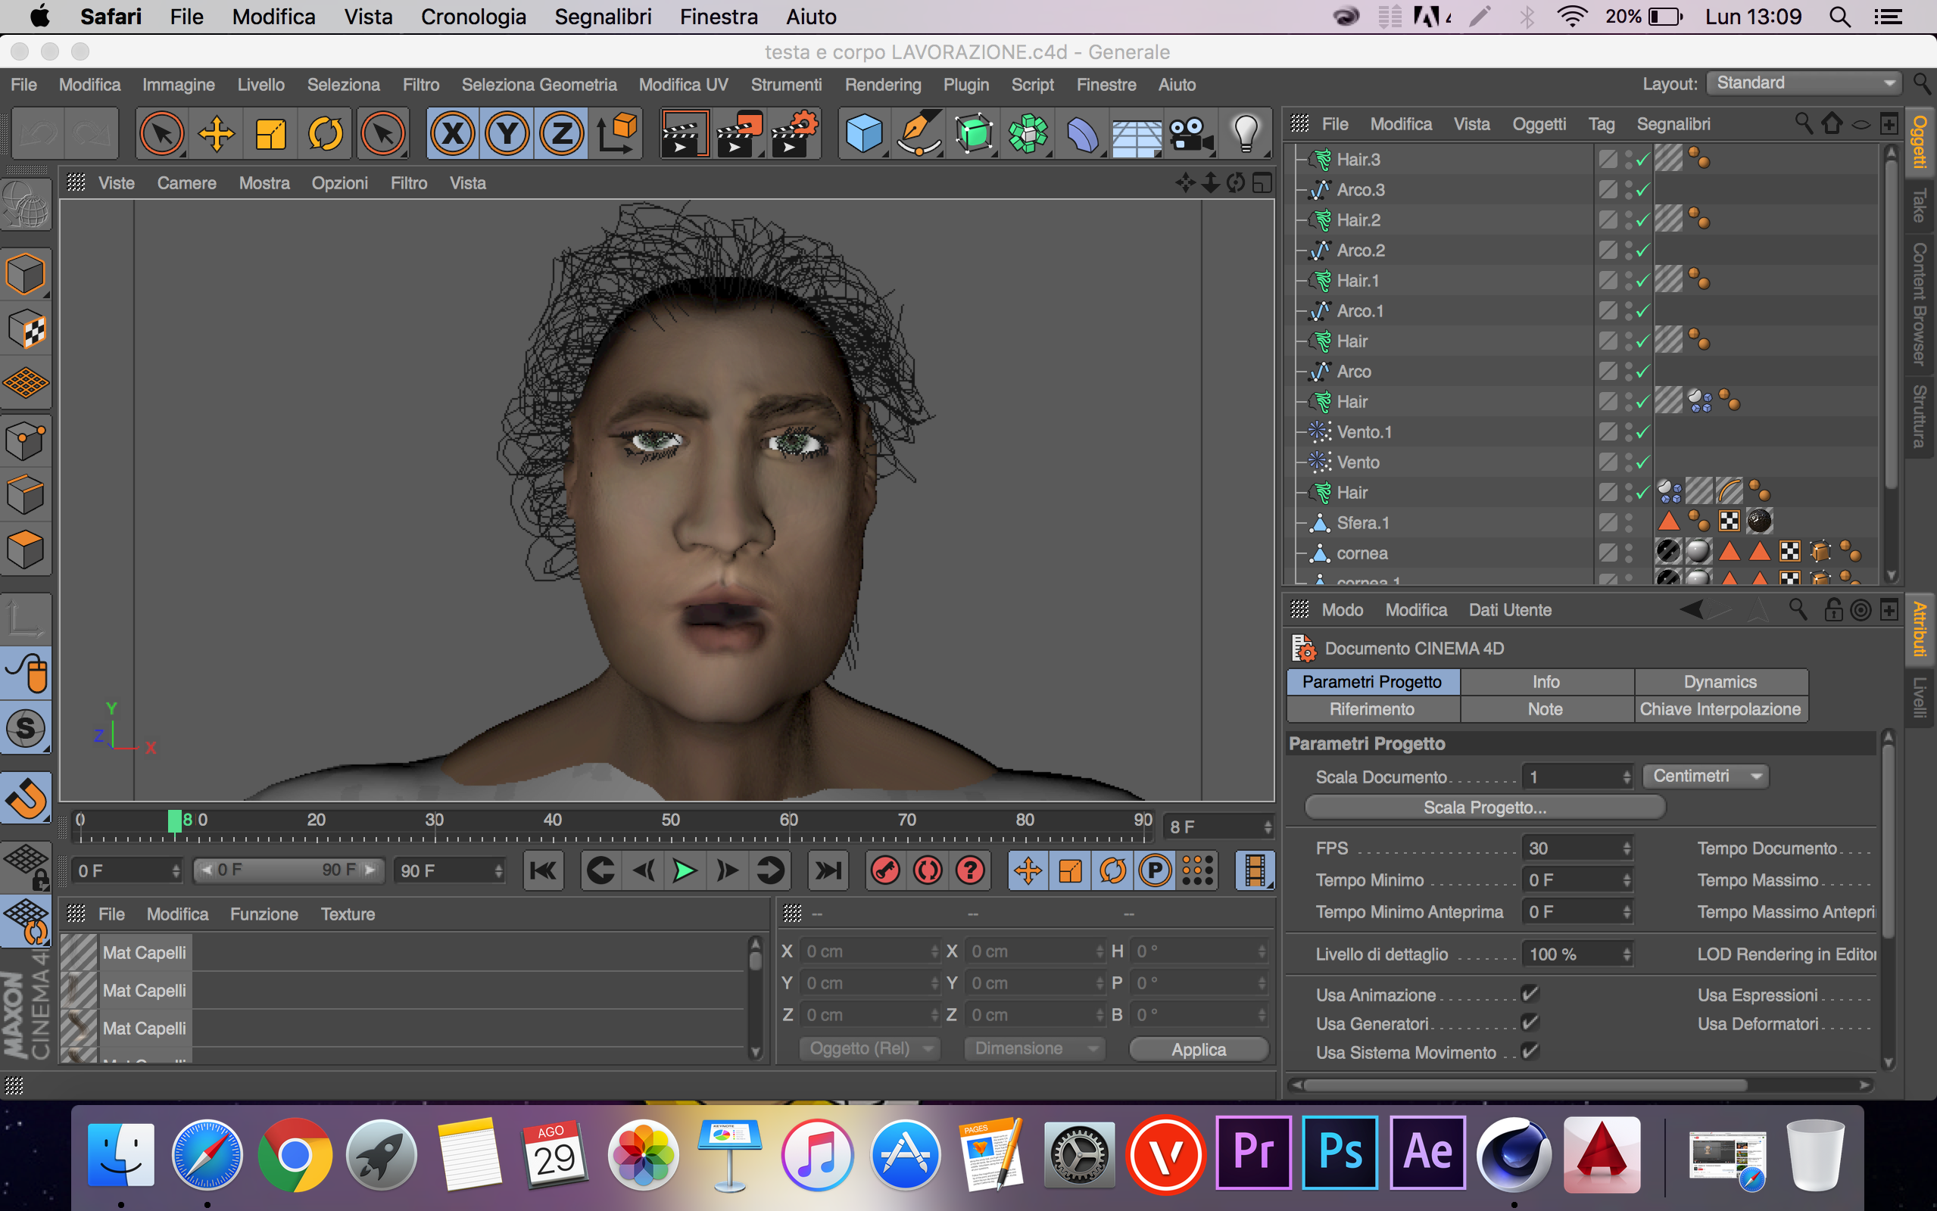Screen dimensions: 1937x1211
Task: Select the Move tool in top toolbar
Action: click(217, 133)
